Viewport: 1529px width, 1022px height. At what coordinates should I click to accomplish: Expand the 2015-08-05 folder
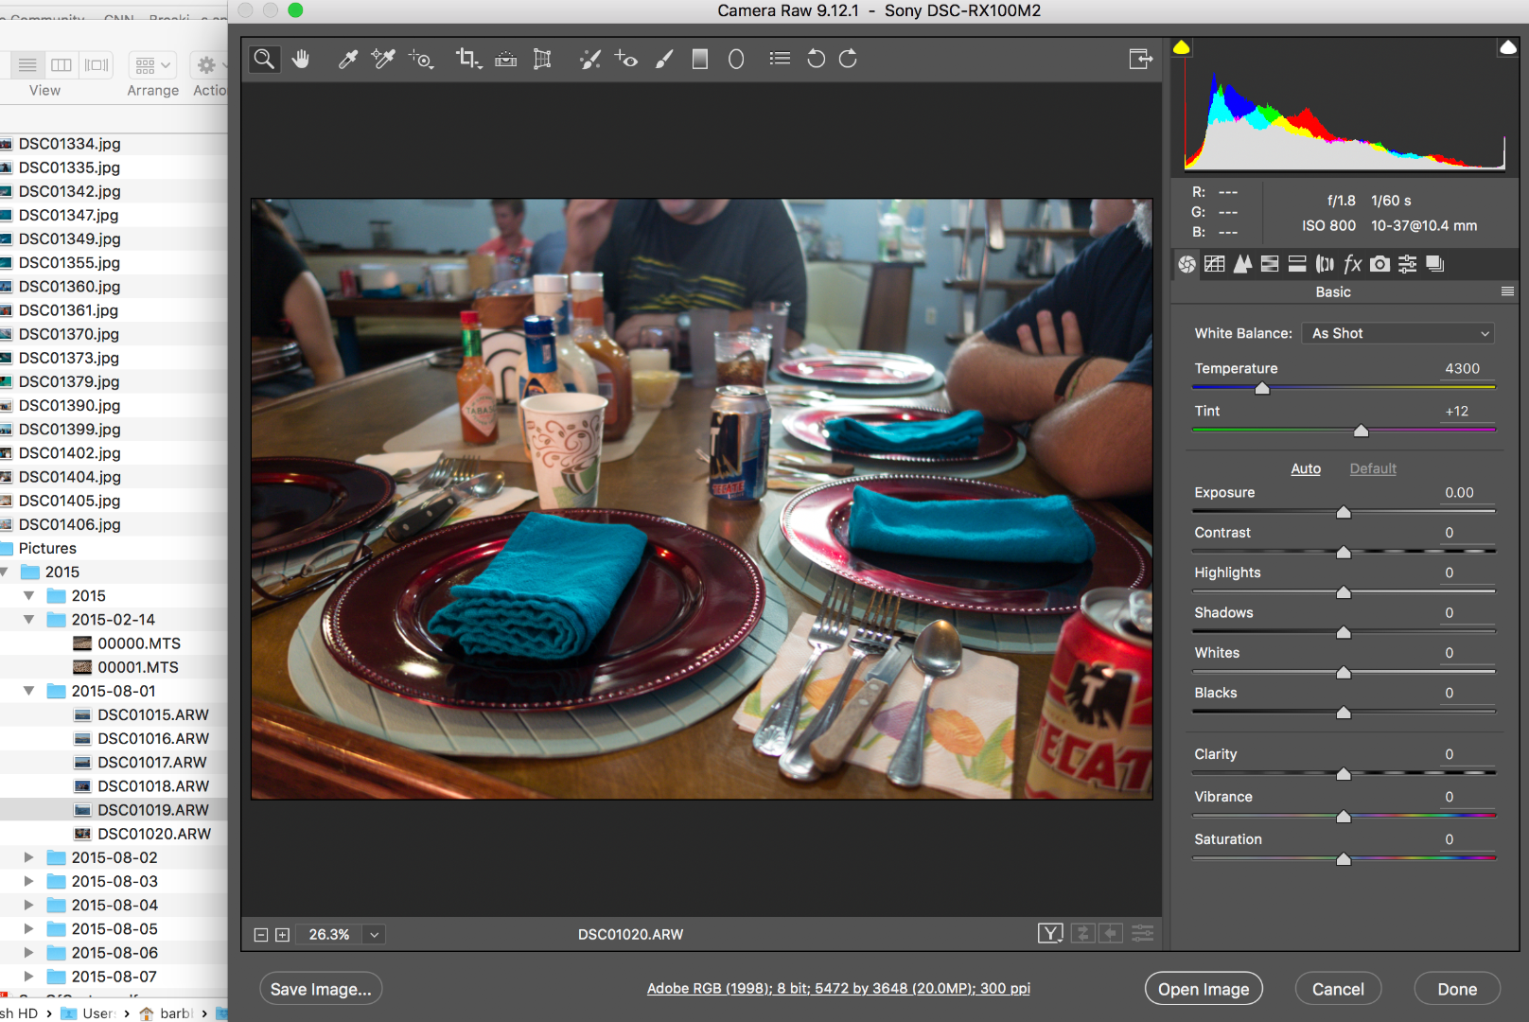point(29,929)
